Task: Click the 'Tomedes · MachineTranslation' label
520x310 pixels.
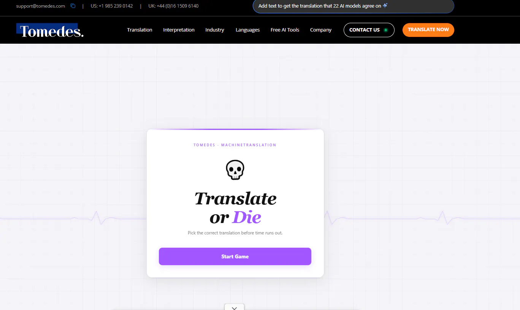Action: tap(235, 145)
